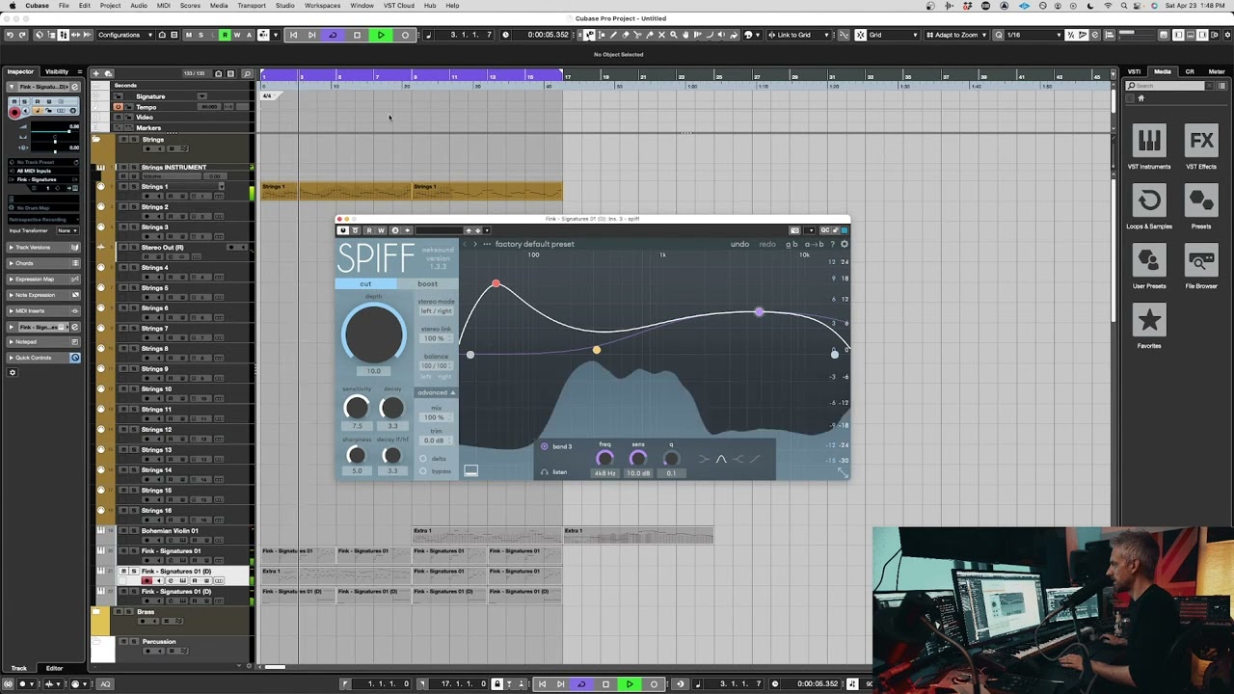Image resolution: width=1234 pixels, height=694 pixels.
Task: Click bottom transport Play button
Action: pyautogui.click(x=630, y=684)
